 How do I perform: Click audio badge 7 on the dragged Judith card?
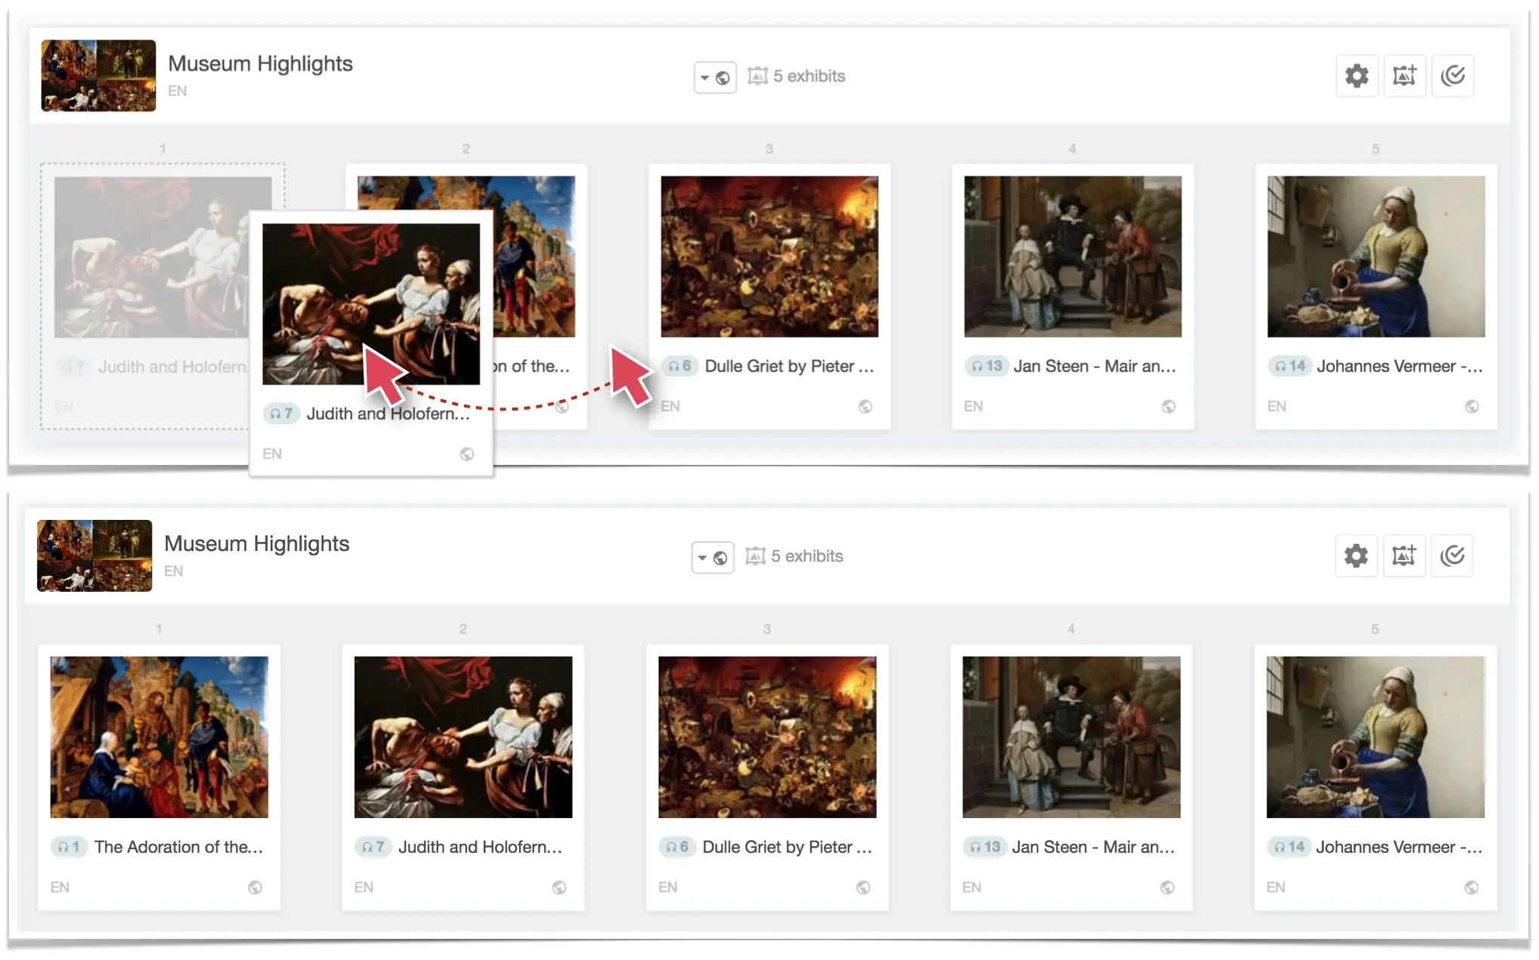click(281, 414)
